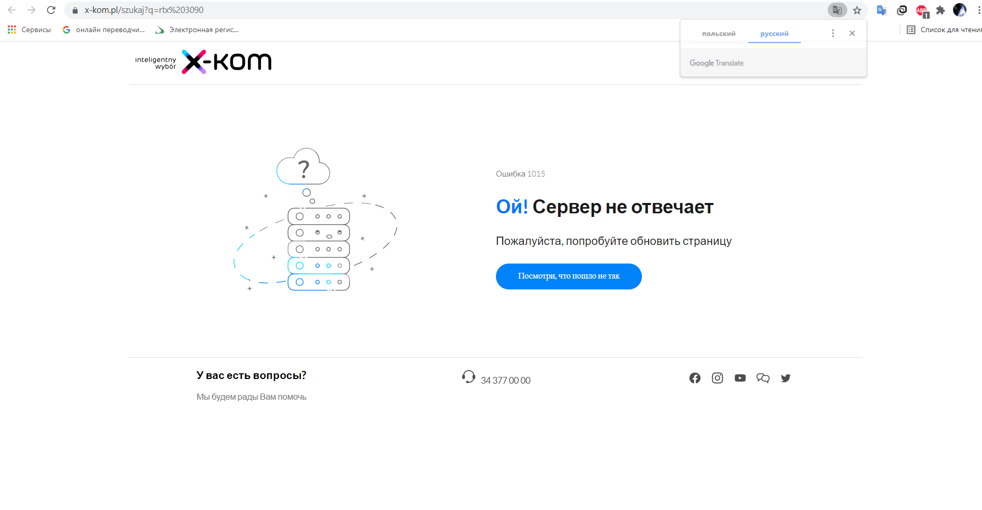
Task: Open translate popup three-dot options menu
Action: click(833, 33)
